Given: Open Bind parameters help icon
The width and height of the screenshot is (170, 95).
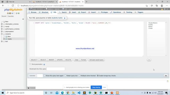Looking at the screenshot, I should 44,64.
